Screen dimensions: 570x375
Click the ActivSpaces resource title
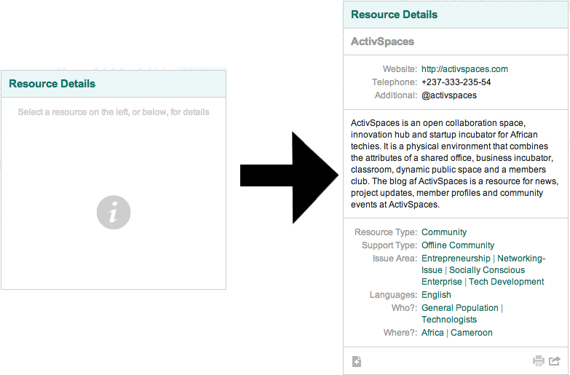[382, 42]
